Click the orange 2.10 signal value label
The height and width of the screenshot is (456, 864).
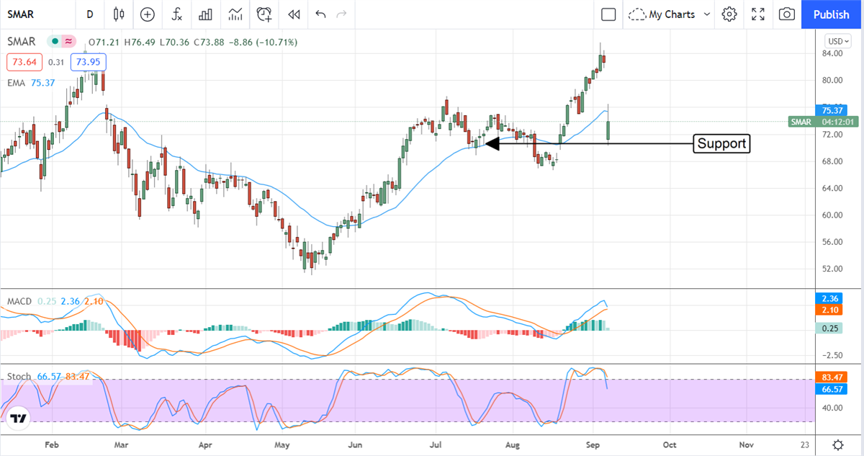tap(831, 310)
